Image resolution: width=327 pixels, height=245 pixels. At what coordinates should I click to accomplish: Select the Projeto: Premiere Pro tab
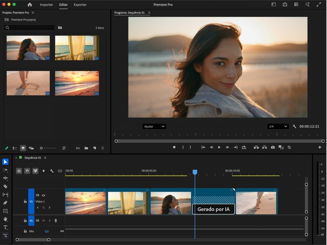tap(16, 13)
